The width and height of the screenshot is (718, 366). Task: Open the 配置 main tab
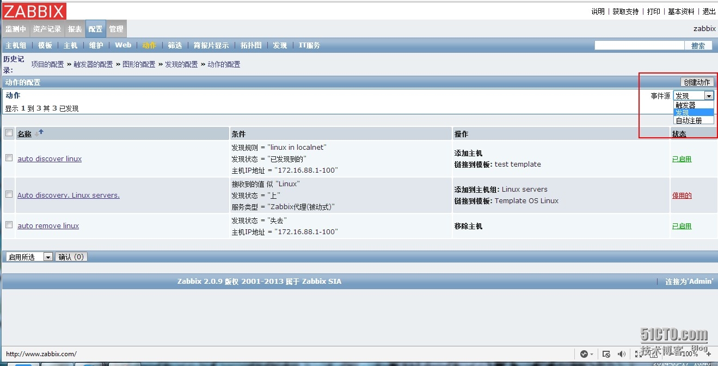click(x=96, y=29)
